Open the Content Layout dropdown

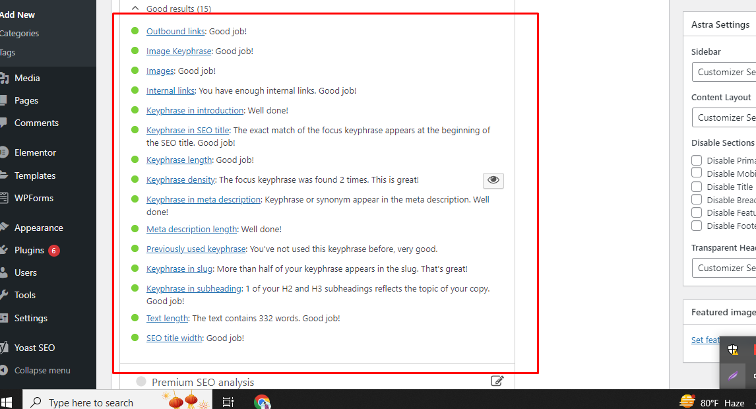[x=724, y=117]
